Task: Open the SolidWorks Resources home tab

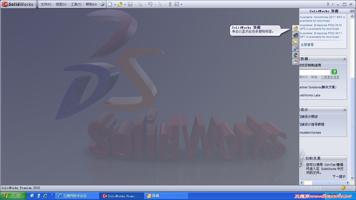Action: (295, 28)
